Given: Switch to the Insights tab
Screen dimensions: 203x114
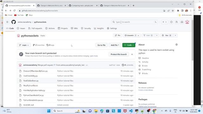Looking at the screenshot, I should click(99, 28).
